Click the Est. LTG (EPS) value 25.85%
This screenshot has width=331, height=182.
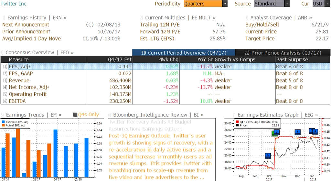coord(218,39)
